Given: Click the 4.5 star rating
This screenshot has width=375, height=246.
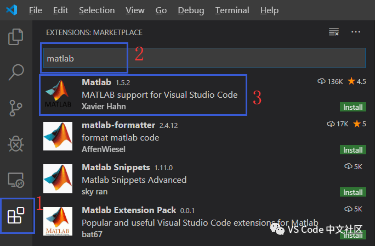Looking at the screenshot, I should tap(357, 81).
